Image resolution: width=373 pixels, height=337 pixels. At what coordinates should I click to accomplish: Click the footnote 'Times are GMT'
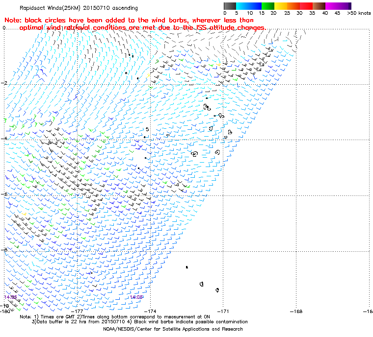tap(58, 317)
